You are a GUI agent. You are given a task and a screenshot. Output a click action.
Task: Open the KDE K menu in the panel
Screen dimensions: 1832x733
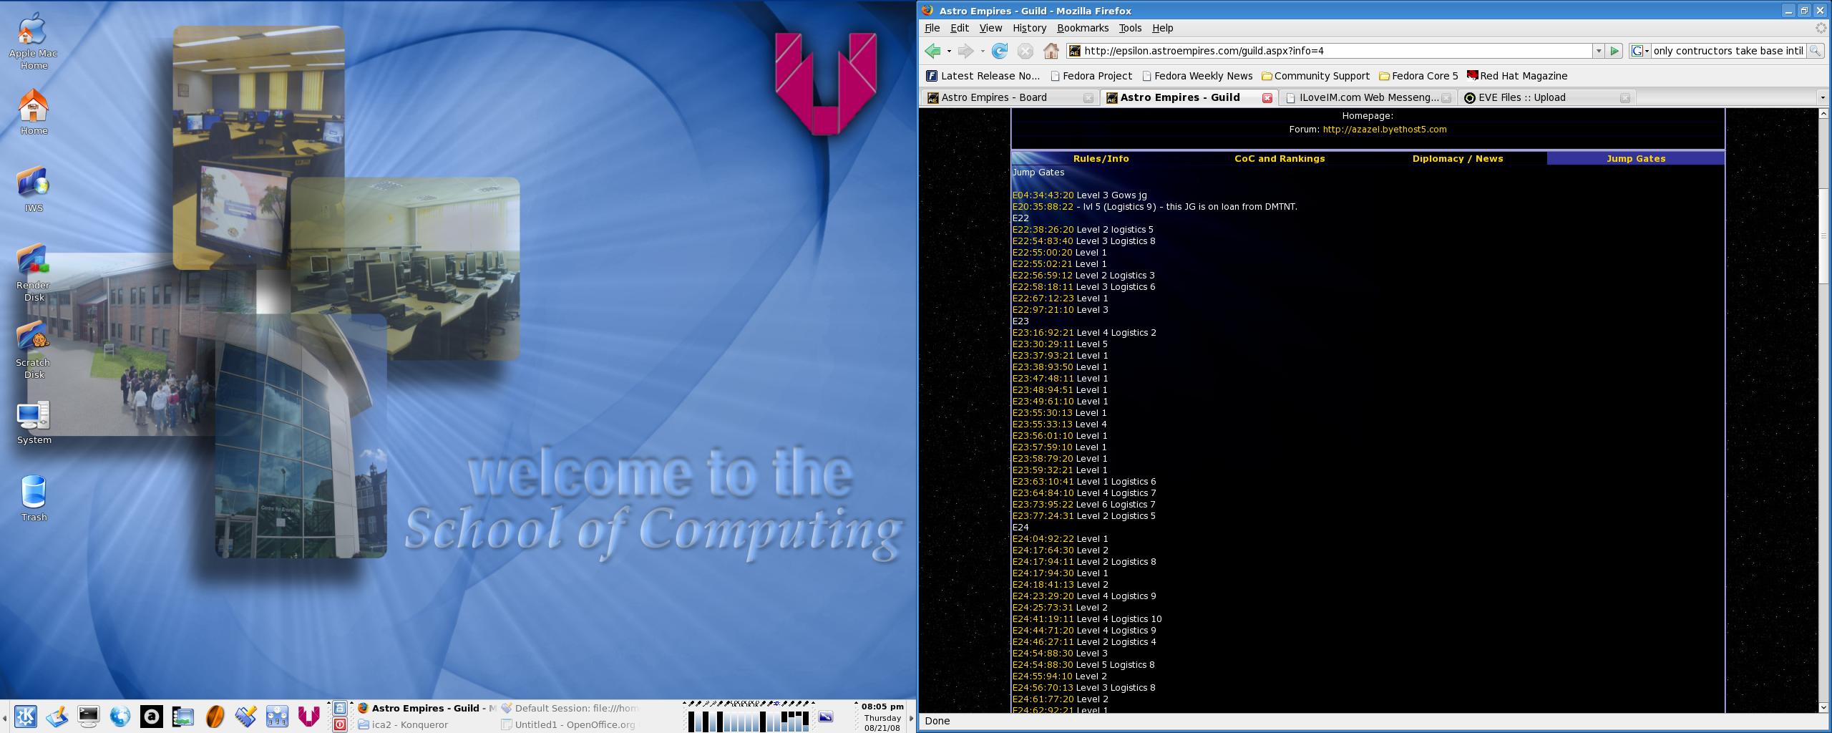pos(26,716)
